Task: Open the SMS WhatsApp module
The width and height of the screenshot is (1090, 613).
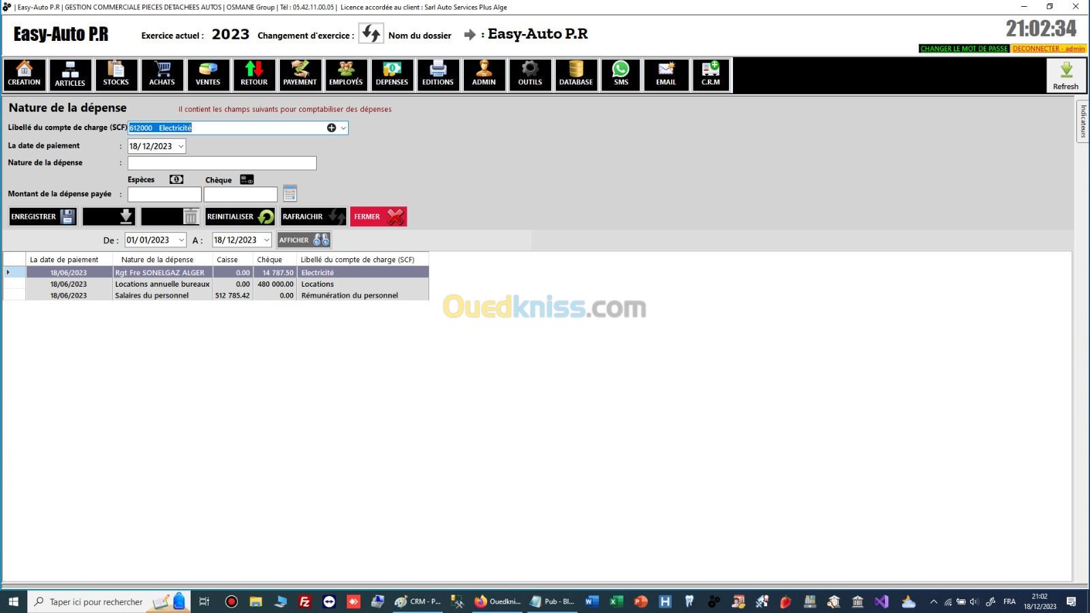Action: [x=621, y=74]
